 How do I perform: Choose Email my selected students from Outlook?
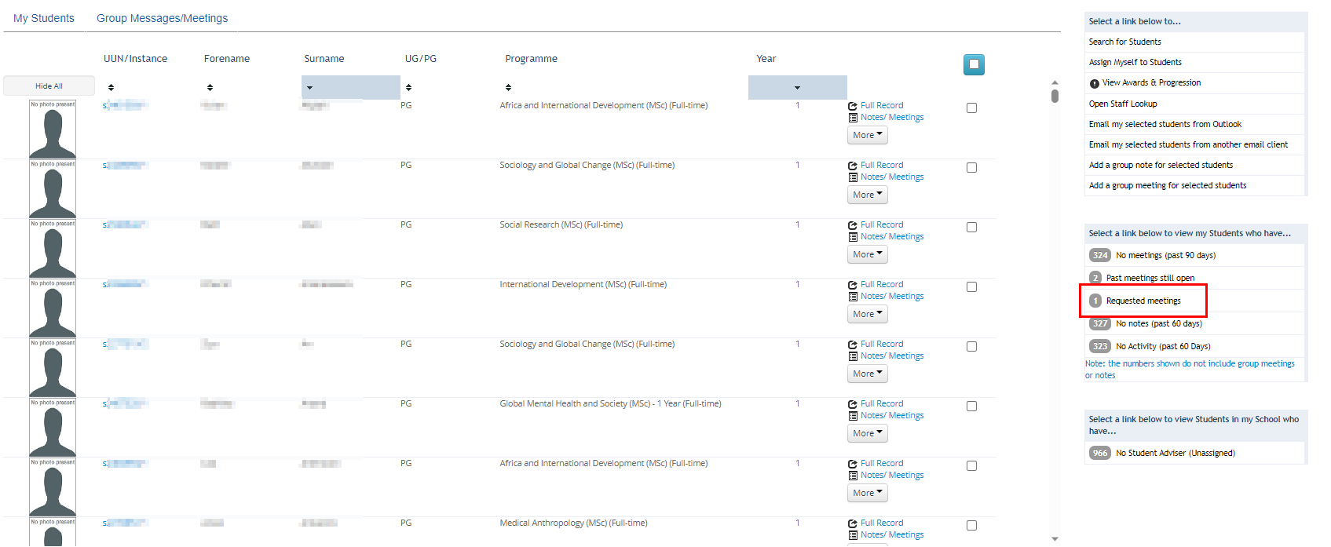(1165, 124)
